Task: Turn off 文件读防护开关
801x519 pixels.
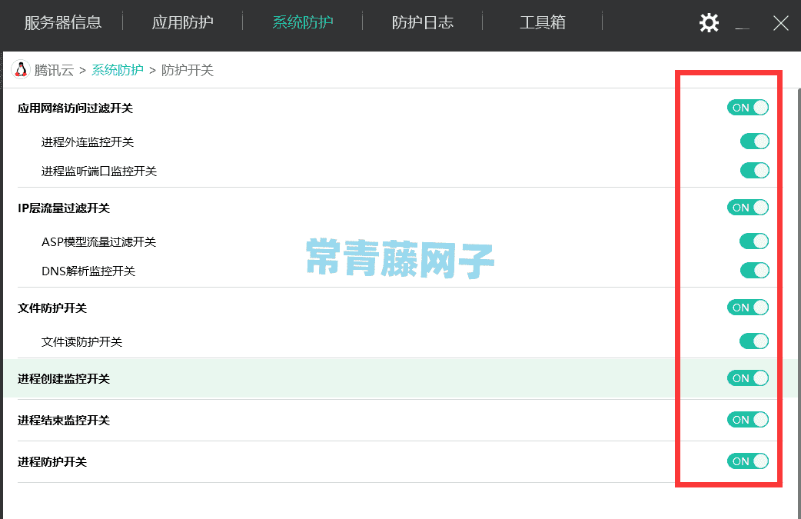Action: click(x=754, y=341)
